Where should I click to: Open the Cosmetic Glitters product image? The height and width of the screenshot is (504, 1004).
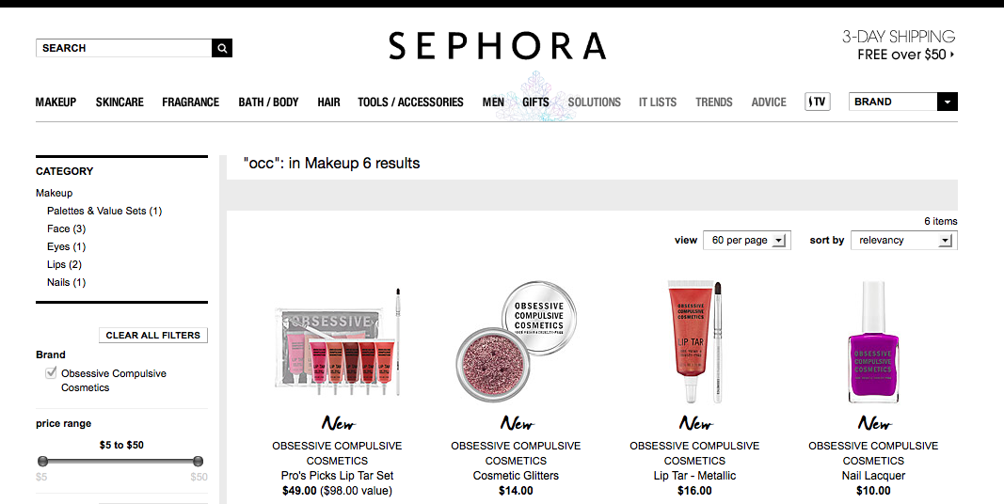516,341
